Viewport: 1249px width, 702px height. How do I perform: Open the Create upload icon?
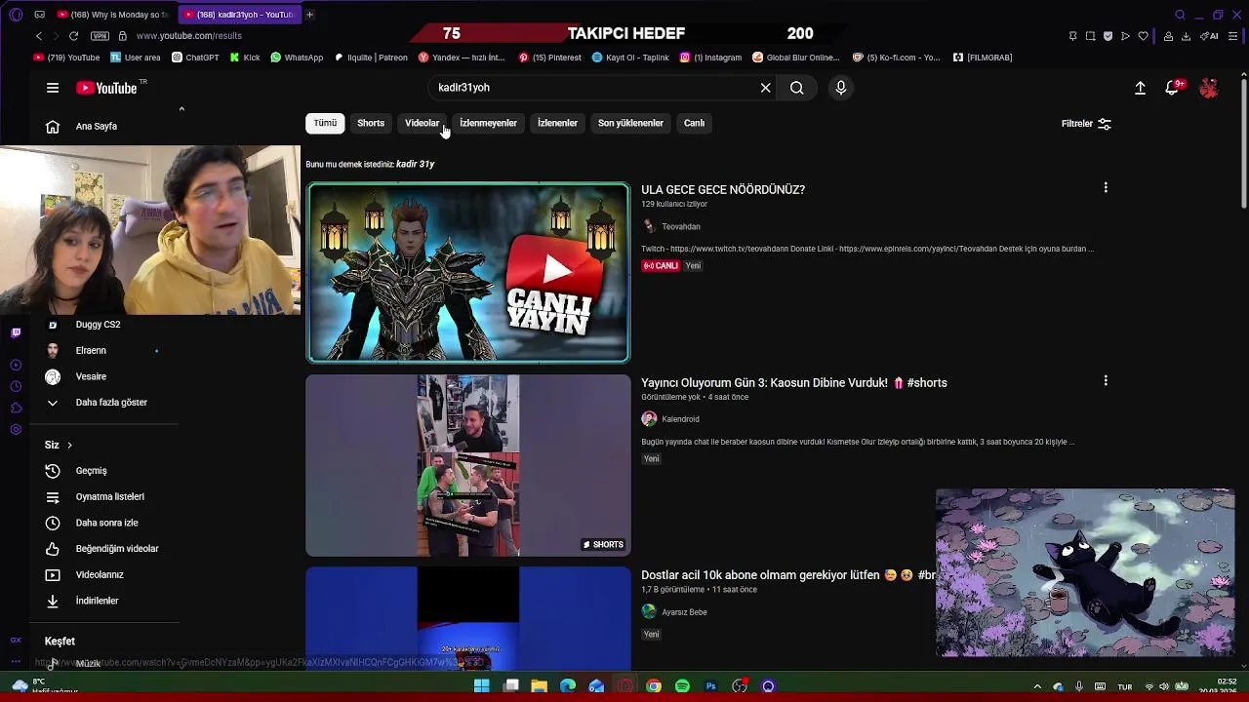[1140, 88]
